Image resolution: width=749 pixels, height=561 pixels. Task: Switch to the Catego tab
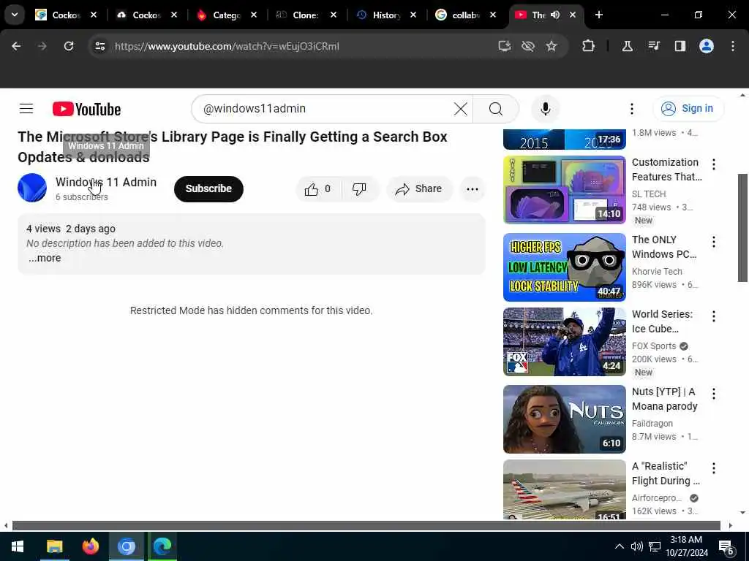[226, 15]
